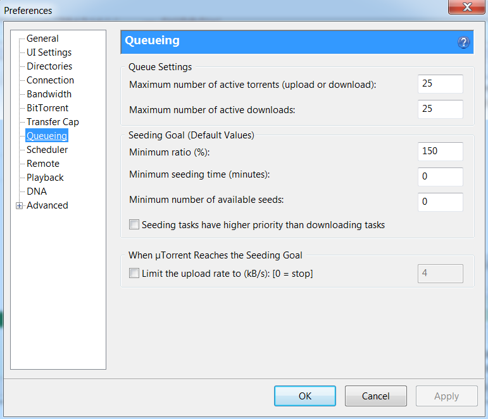Focus the maximum active downloads field
Screen dimensions: 488x419
click(440, 109)
